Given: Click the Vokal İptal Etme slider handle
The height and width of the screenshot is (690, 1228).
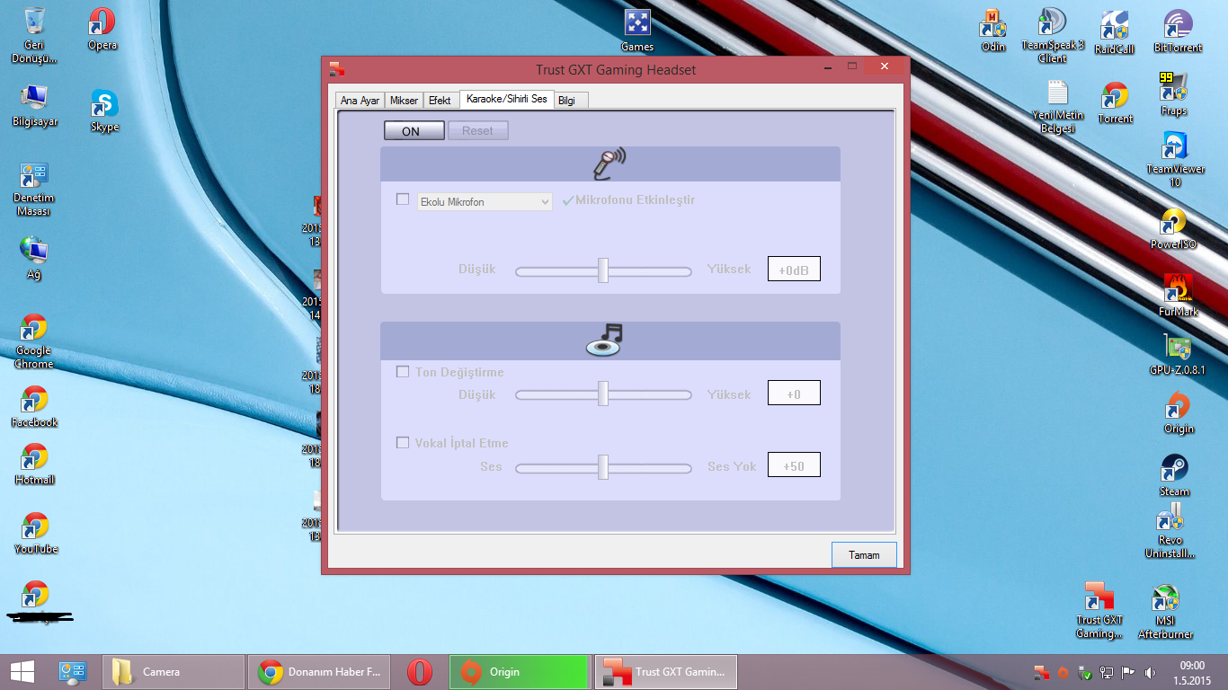Looking at the screenshot, I should (x=603, y=466).
